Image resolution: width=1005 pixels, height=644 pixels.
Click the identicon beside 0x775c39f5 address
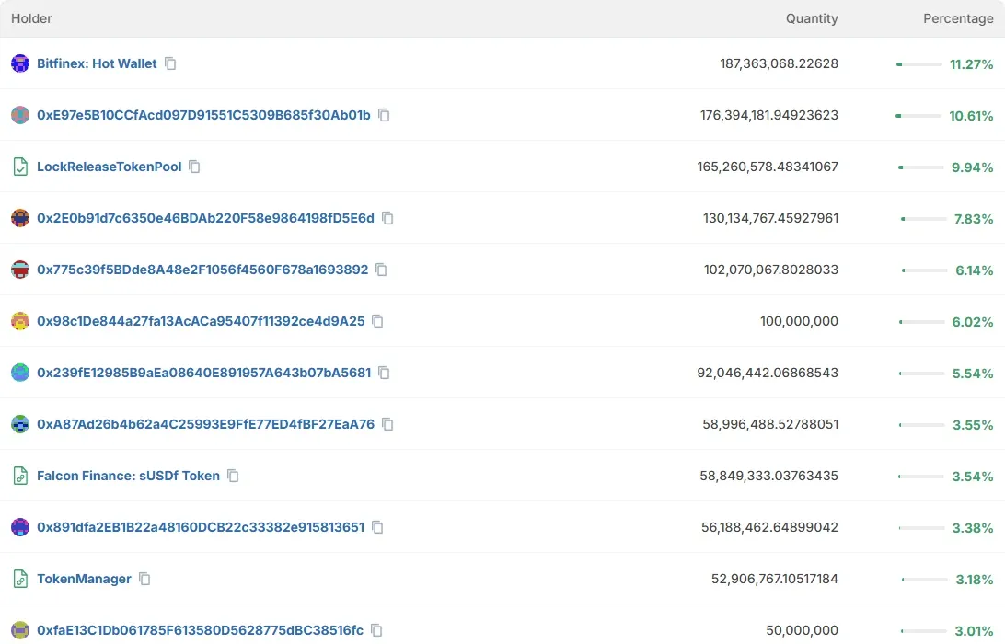(20, 270)
